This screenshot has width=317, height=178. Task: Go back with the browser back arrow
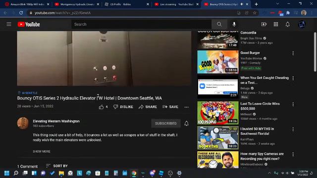pyautogui.click(x=5, y=13)
